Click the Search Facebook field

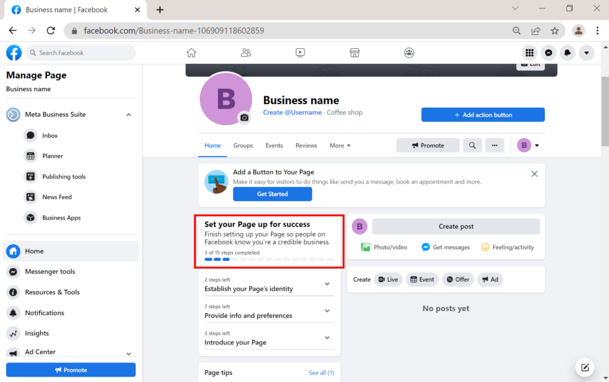(80, 53)
